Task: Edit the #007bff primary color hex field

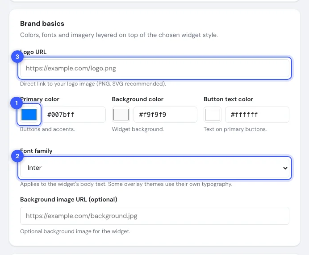Action: pyautogui.click(x=74, y=115)
